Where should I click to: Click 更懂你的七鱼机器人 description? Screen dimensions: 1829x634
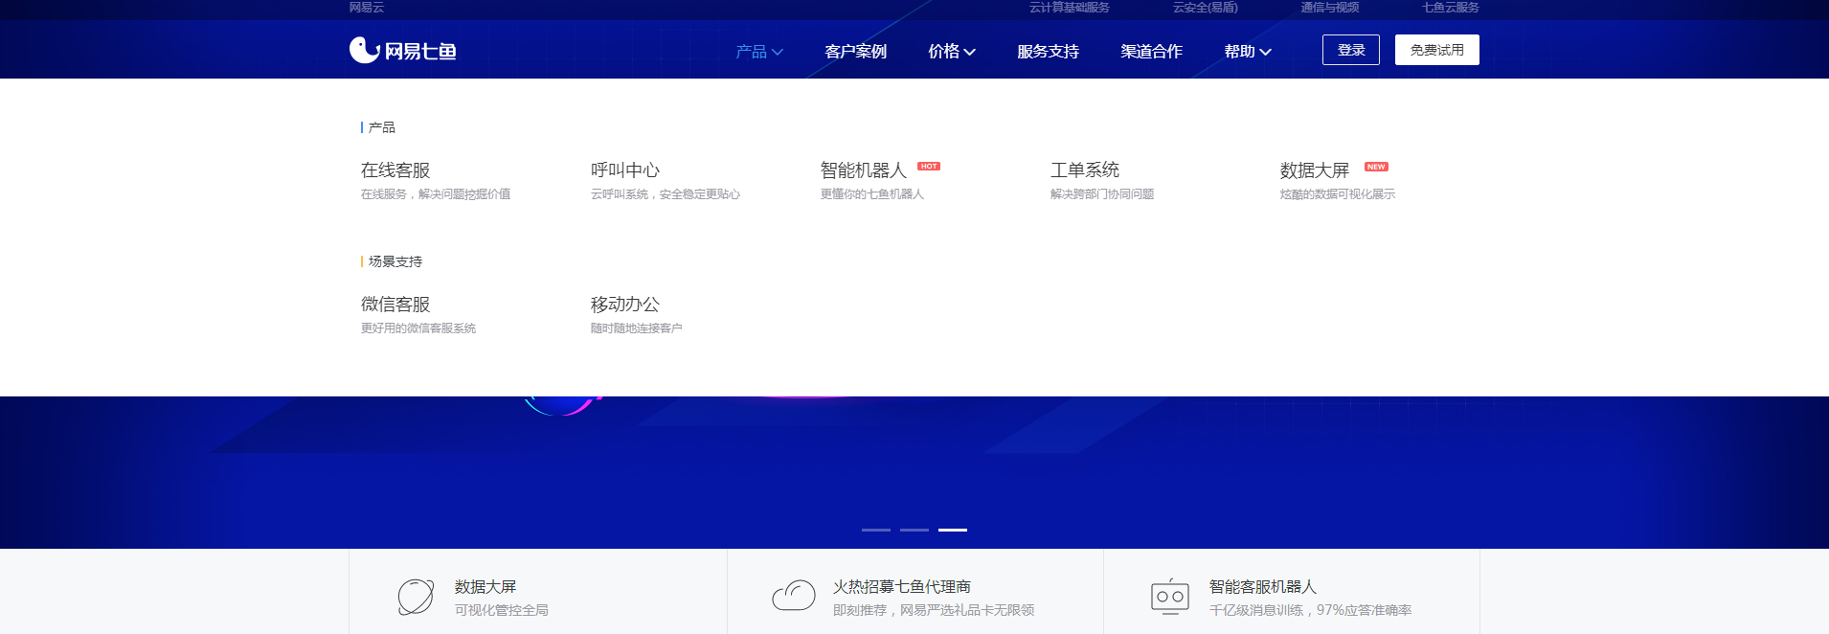[872, 194]
